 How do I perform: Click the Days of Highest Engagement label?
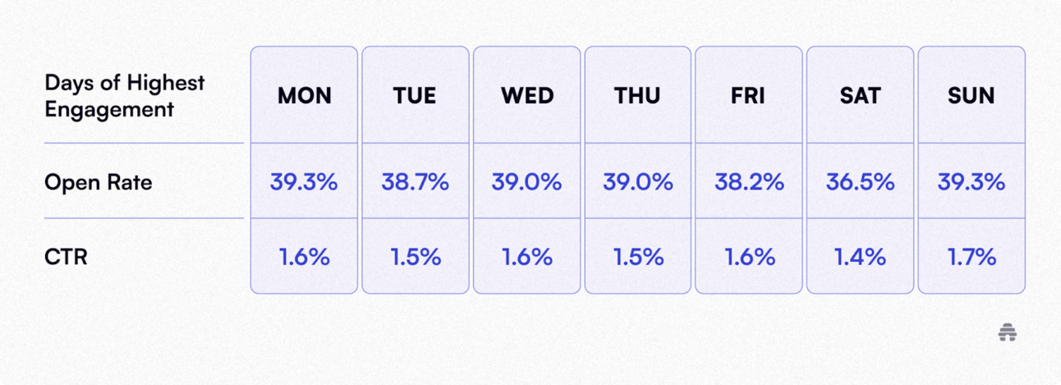[x=125, y=96]
